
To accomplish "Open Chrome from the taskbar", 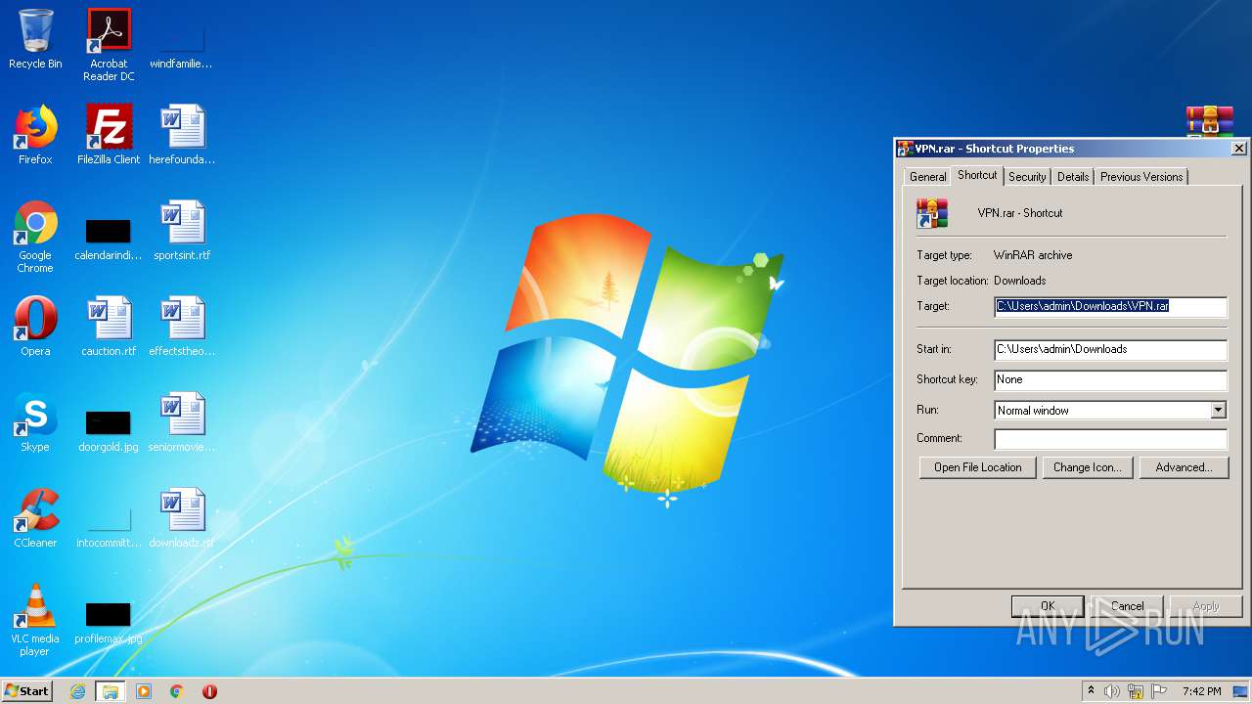I will click(177, 691).
